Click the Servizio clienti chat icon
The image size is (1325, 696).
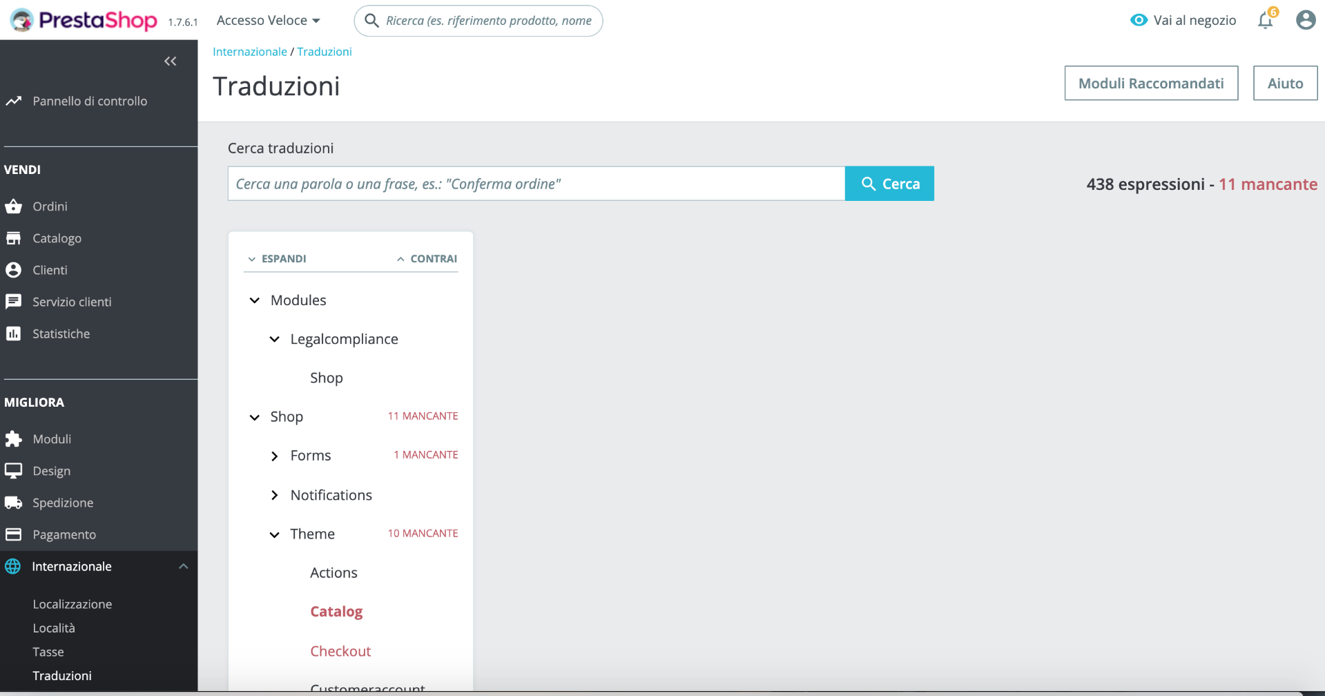click(13, 302)
